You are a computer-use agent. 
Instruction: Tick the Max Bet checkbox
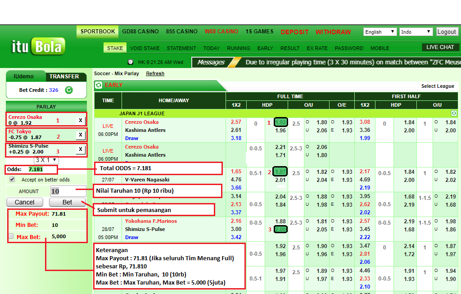coord(11,236)
